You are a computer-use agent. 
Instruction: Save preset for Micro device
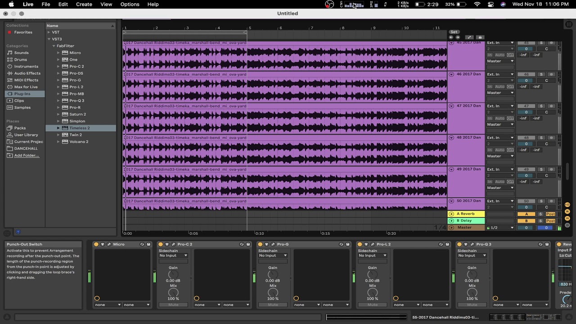(x=148, y=244)
